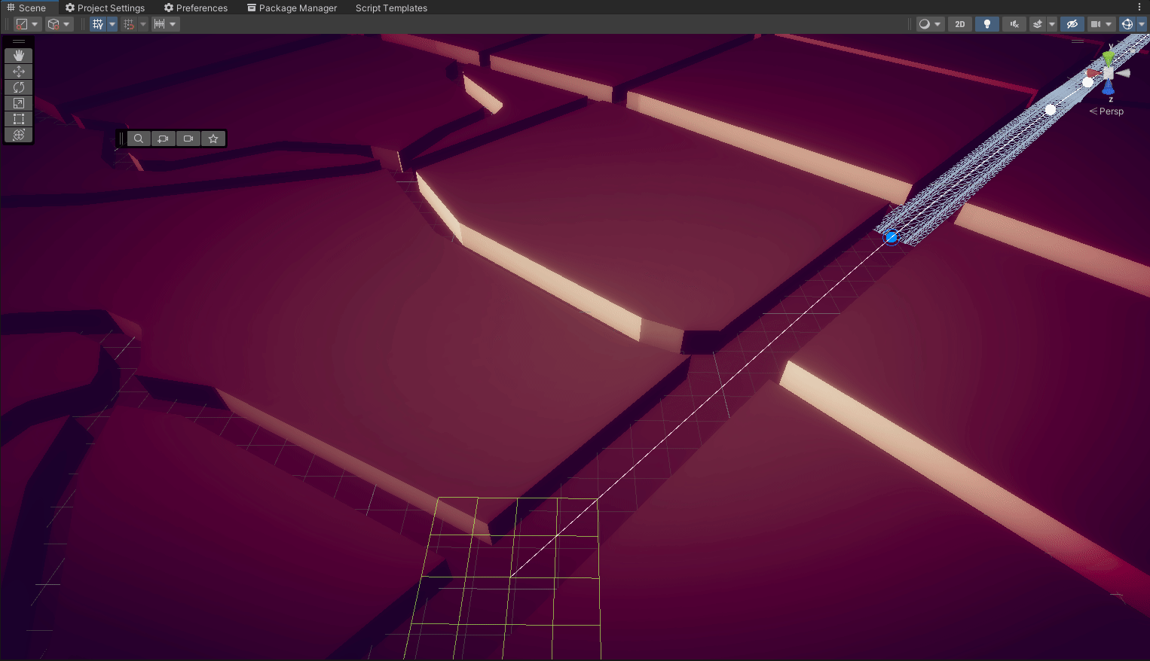
Task: Select the Move tool
Action: [x=19, y=72]
